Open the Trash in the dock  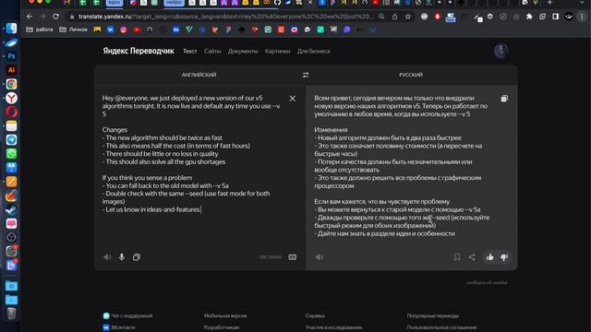point(11,314)
